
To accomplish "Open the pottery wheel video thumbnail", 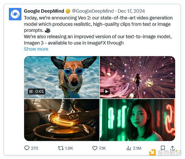I will (x=62, y=120).
